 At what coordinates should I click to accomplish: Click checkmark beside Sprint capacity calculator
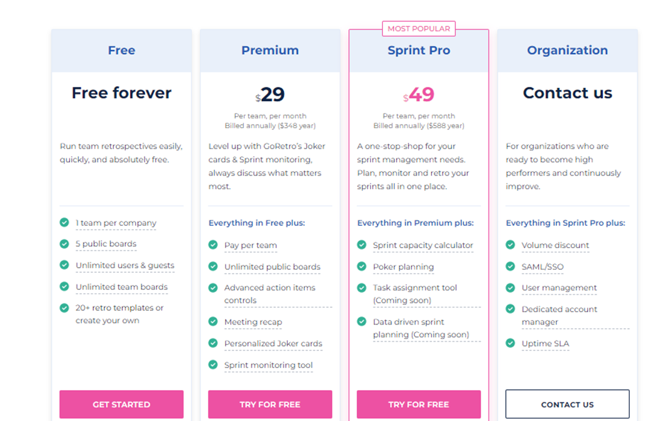[361, 245]
